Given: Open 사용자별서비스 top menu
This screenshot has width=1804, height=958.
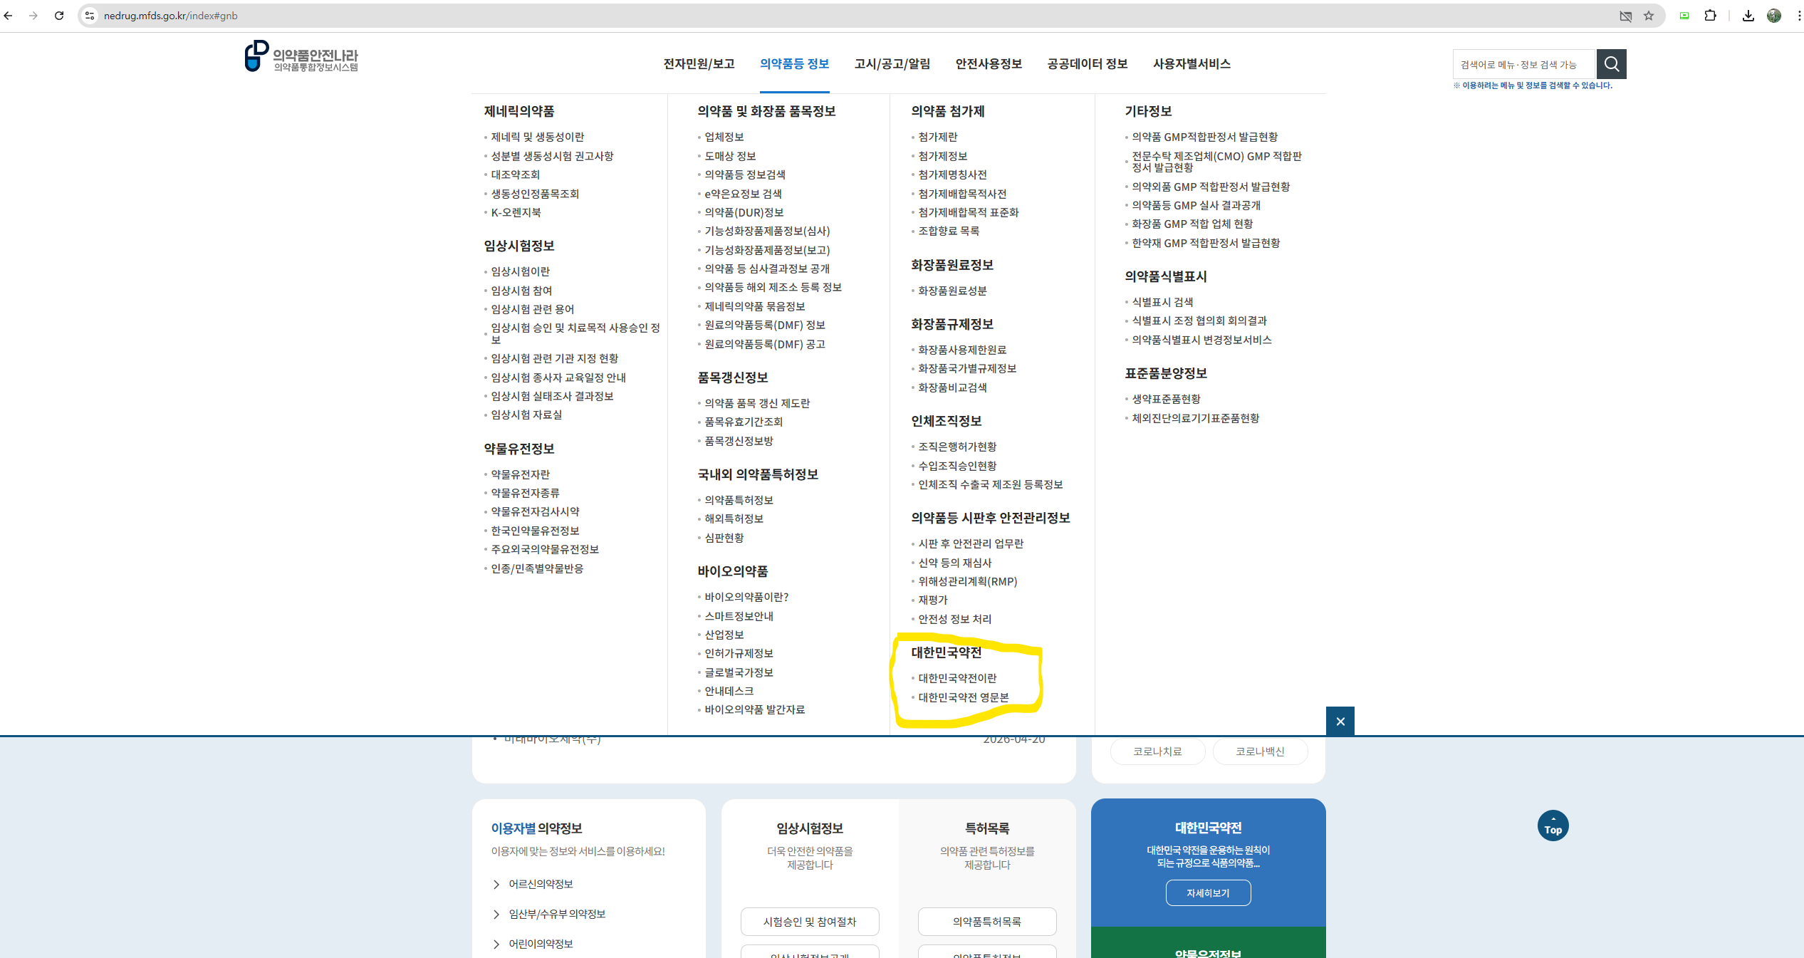Looking at the screenshot, I should 1192,64.
